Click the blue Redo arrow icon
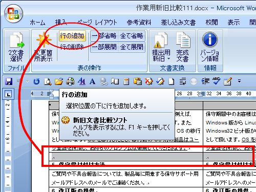This screenshot has width=256, height=192. click(x=36, y=81)
